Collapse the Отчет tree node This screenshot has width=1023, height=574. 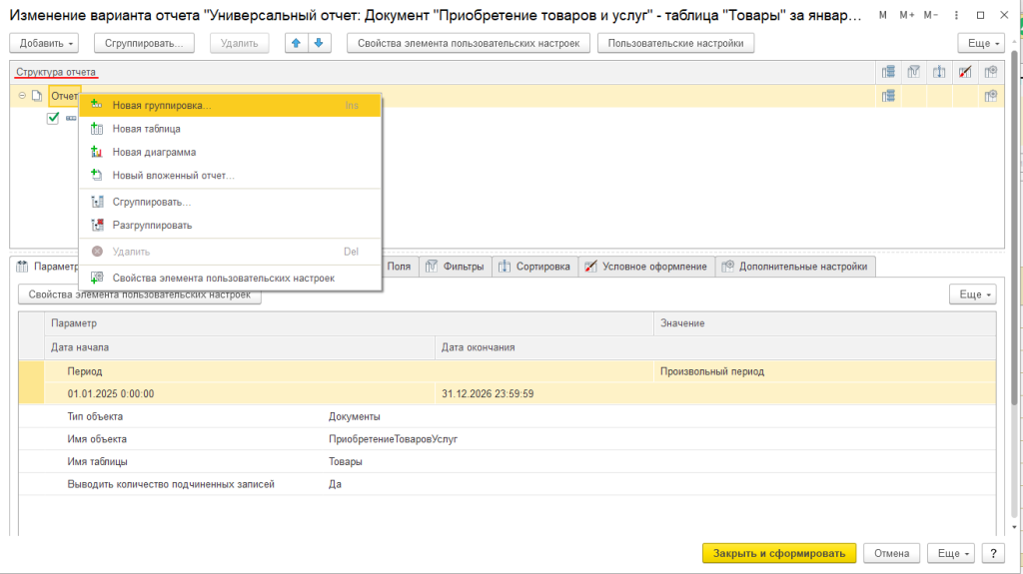(22, 96)
